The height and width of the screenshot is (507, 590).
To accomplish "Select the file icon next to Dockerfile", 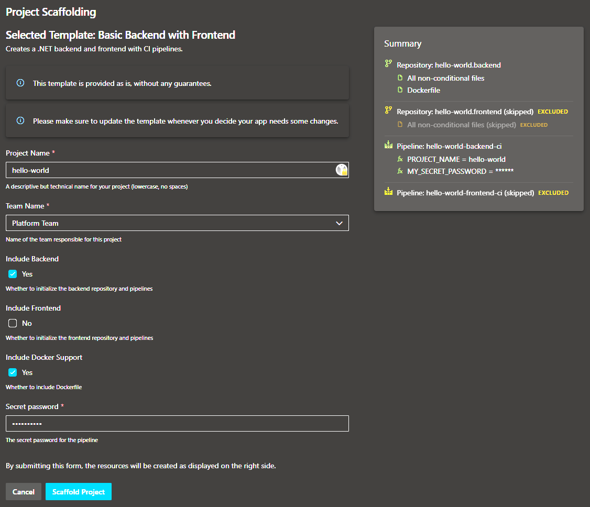I will click(x=399, y=90).
